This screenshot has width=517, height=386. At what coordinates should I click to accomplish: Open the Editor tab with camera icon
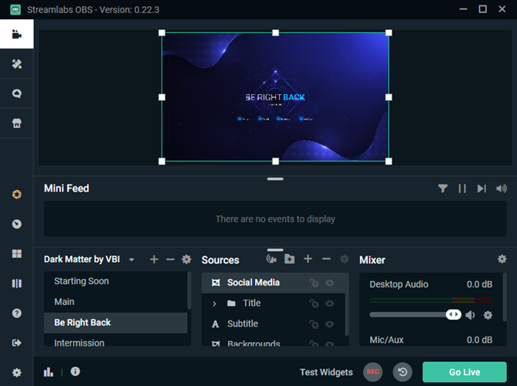click(16, 34)
